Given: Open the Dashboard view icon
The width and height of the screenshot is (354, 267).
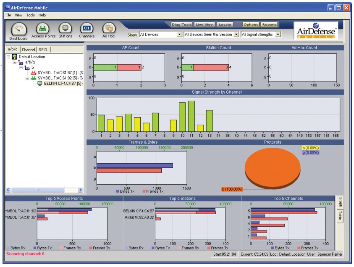Looking at the screenshot, I should pos(19,29).
